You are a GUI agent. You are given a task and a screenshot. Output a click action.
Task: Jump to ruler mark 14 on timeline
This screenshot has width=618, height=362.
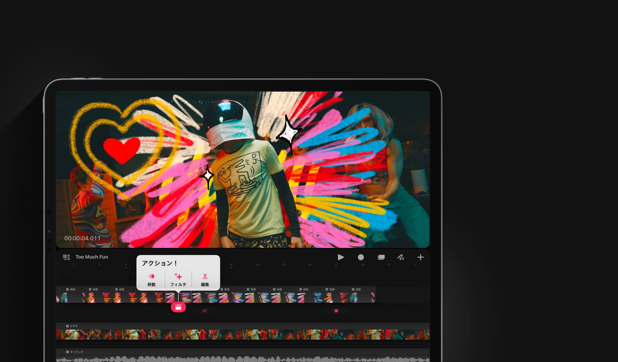(x=257, y=265)
